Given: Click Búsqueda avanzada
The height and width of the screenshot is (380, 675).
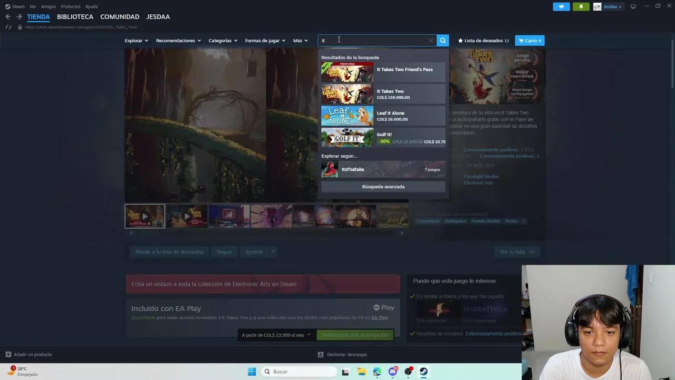Looking at the screenshot, I should click(x=383, y=187).
